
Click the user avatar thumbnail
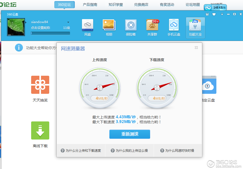point(16,27)
